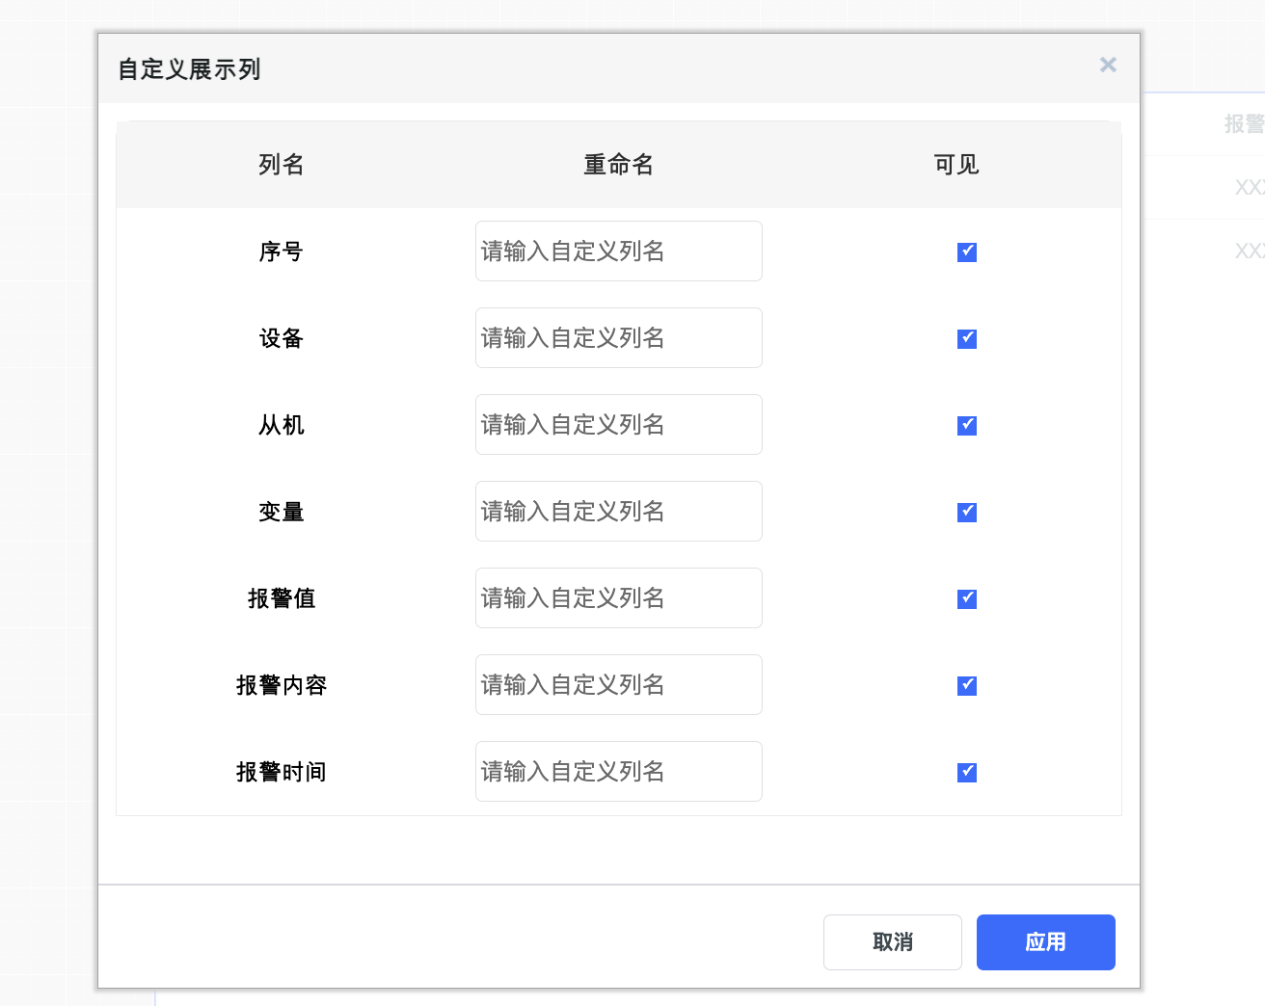Screen dimensions: 1265x1006
Task: Uncheck the visible checkbox for 序号
Action: 967,251
